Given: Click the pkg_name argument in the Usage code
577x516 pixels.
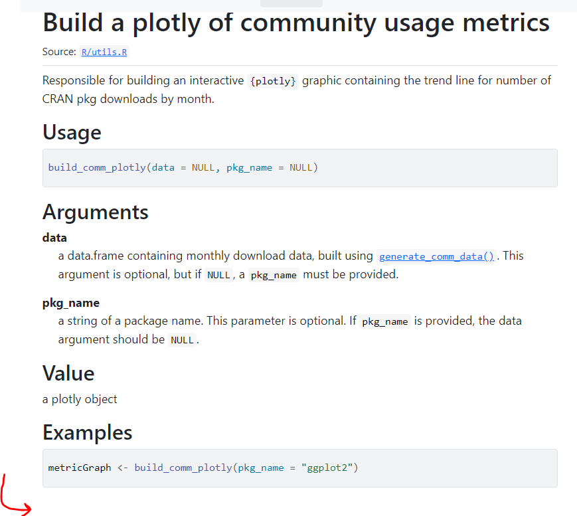Looking at the screenshot, I should coord(249,167).
